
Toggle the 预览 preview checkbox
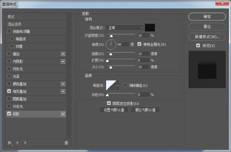pyautogui.click(x=198, y=45)
